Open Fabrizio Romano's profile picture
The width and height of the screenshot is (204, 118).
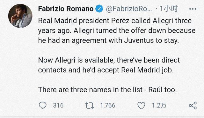(x=20, y=16)
